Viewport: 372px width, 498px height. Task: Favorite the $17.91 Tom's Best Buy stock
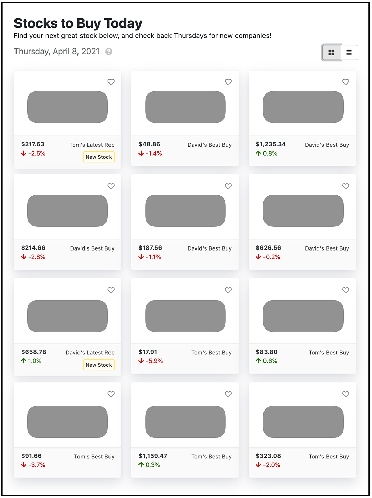pos(228,290)
